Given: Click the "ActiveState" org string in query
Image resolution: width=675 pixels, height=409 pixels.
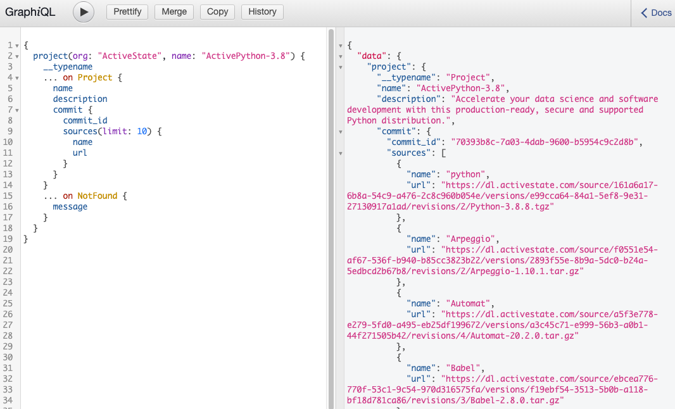Looking at the screenshot, I should tap(130, 56).
